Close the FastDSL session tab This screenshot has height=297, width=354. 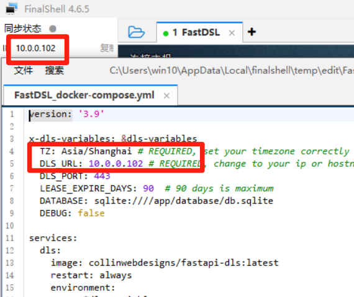(x=232, y=33)
